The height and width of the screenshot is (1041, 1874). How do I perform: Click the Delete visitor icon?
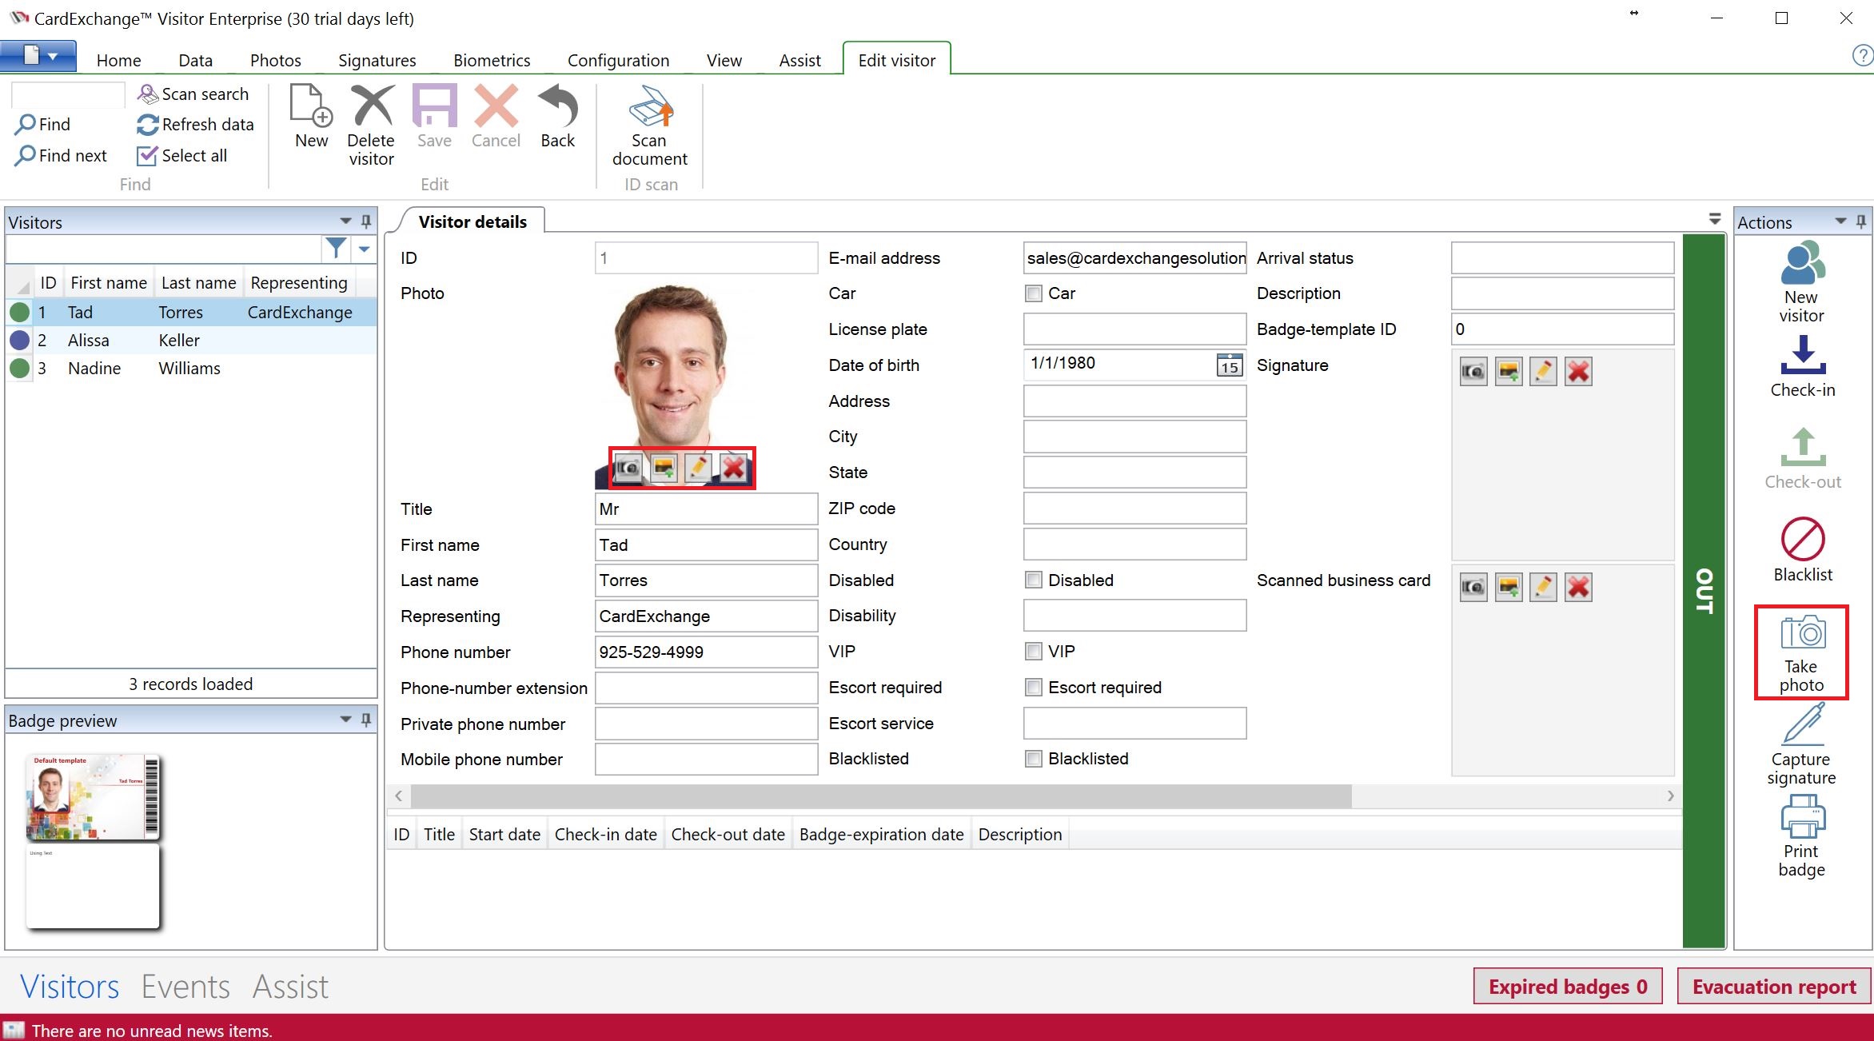(372, 106)
